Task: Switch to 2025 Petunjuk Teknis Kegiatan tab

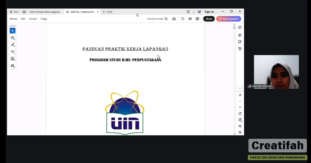Action: [45, 12]
